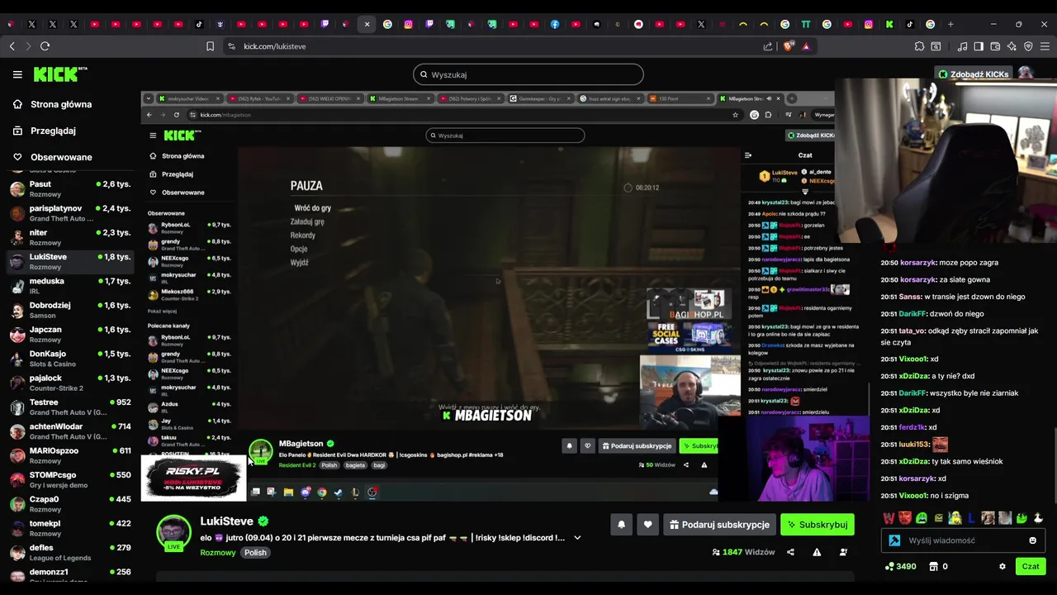1057x595 pixels.
Task: Click the Rozmowy category link
Action: click(218, 553)
